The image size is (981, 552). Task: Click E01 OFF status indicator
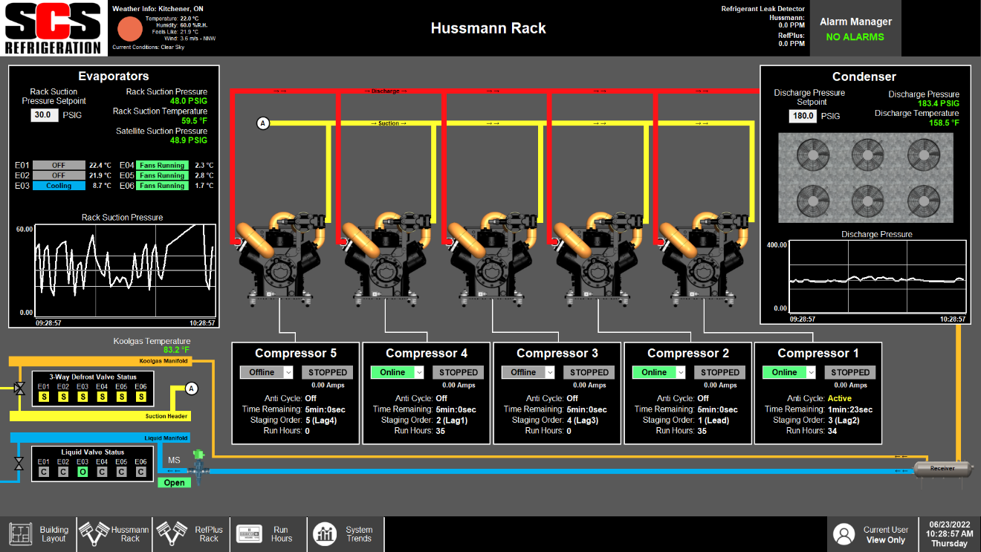click(x=59, y=165)
